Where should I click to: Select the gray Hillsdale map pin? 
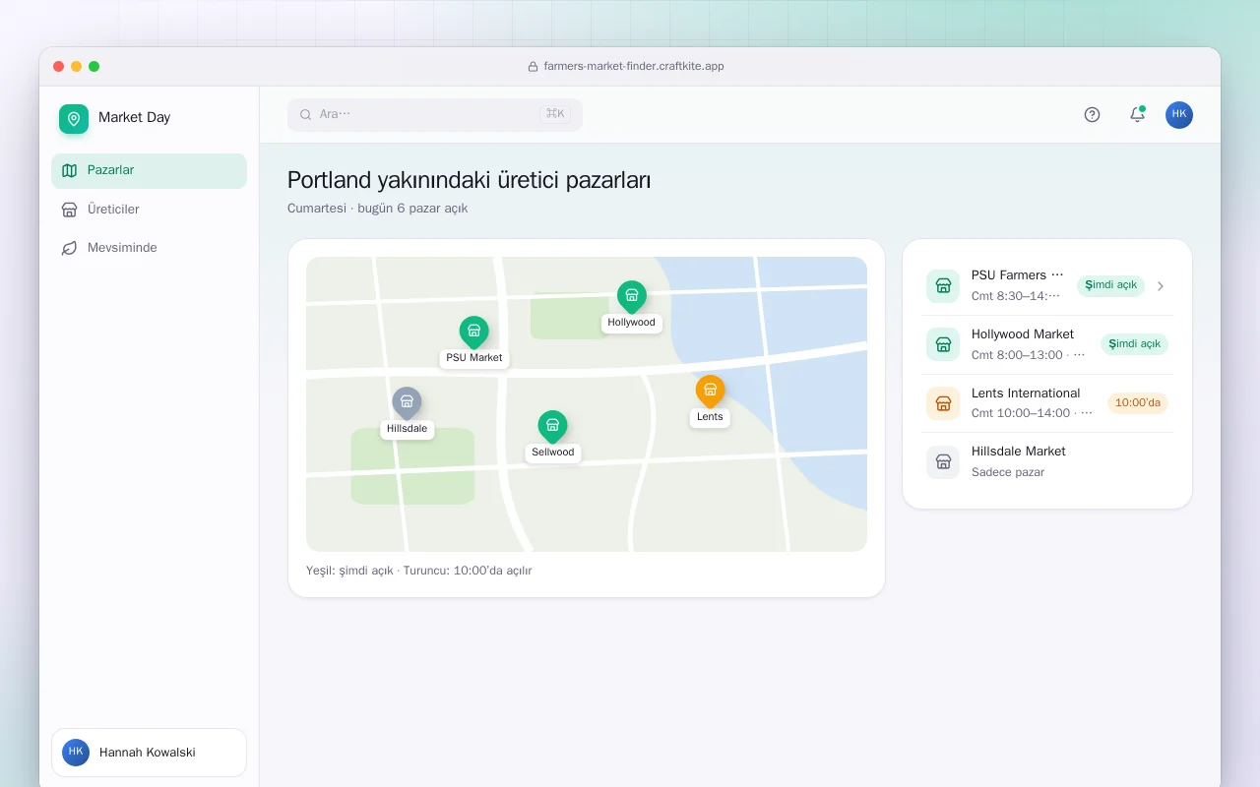pos(407,404)
